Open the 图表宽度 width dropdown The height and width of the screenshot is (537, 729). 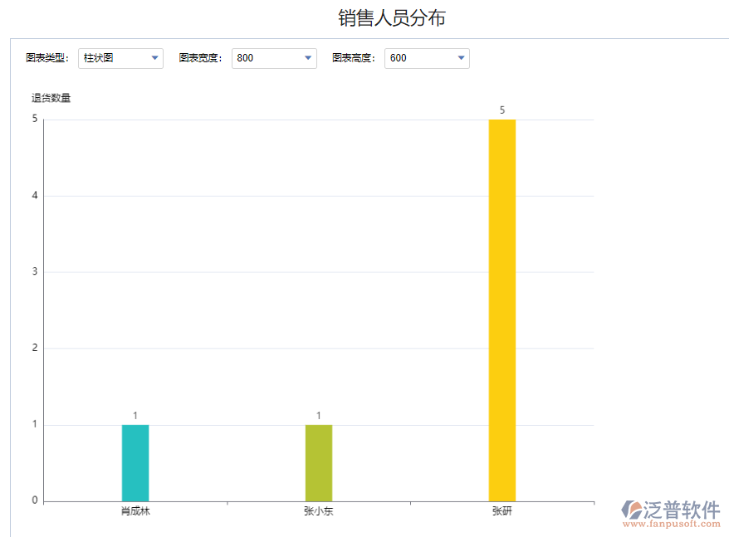pos(274,58)
